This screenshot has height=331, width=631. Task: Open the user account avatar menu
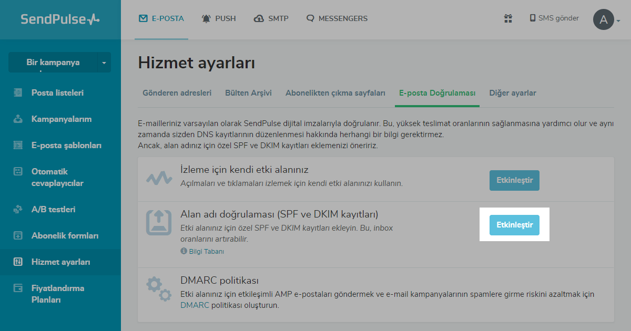[604, 20]
